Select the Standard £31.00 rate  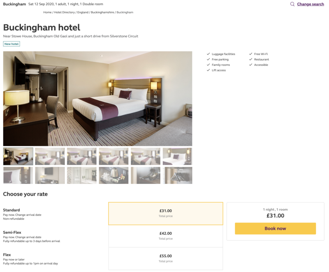(166, 214)
